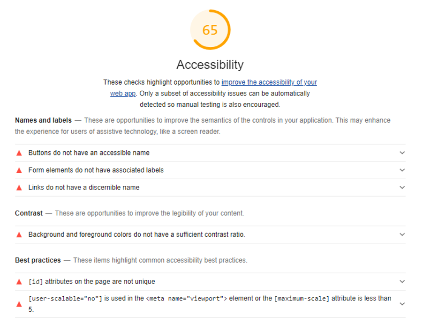The width and height of the screenshot is (423, 322).
Task: Select the Names and labels group heading
Action: (43, 120)
